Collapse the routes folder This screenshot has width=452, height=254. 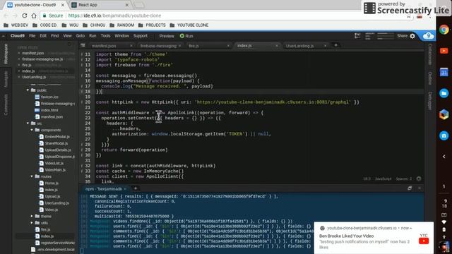tap(32, 176)
